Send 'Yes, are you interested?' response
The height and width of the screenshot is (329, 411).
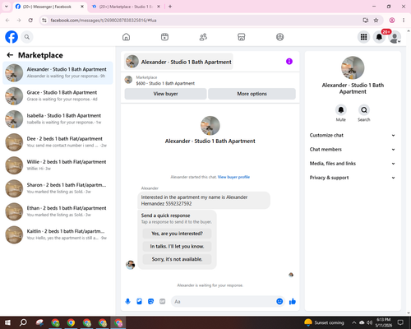click(x=177, y=234)
